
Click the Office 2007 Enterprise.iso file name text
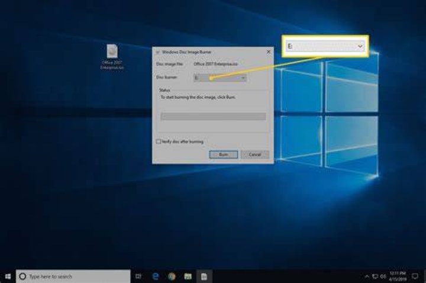pos(216,64)
